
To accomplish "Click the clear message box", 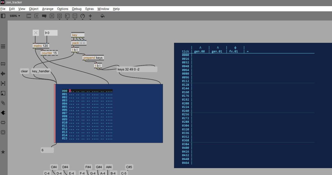I will coord(24,71).
